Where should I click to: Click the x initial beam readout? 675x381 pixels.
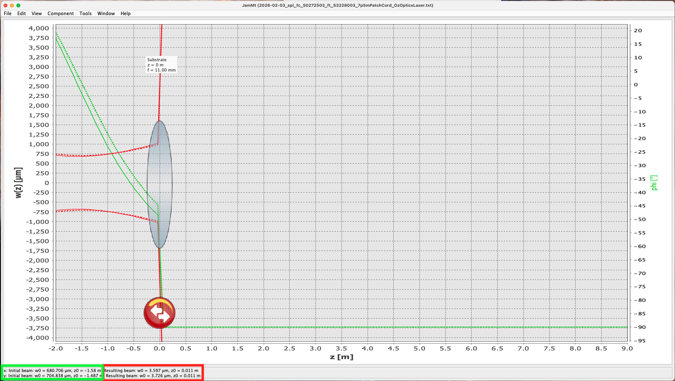[x=52, y=370]
